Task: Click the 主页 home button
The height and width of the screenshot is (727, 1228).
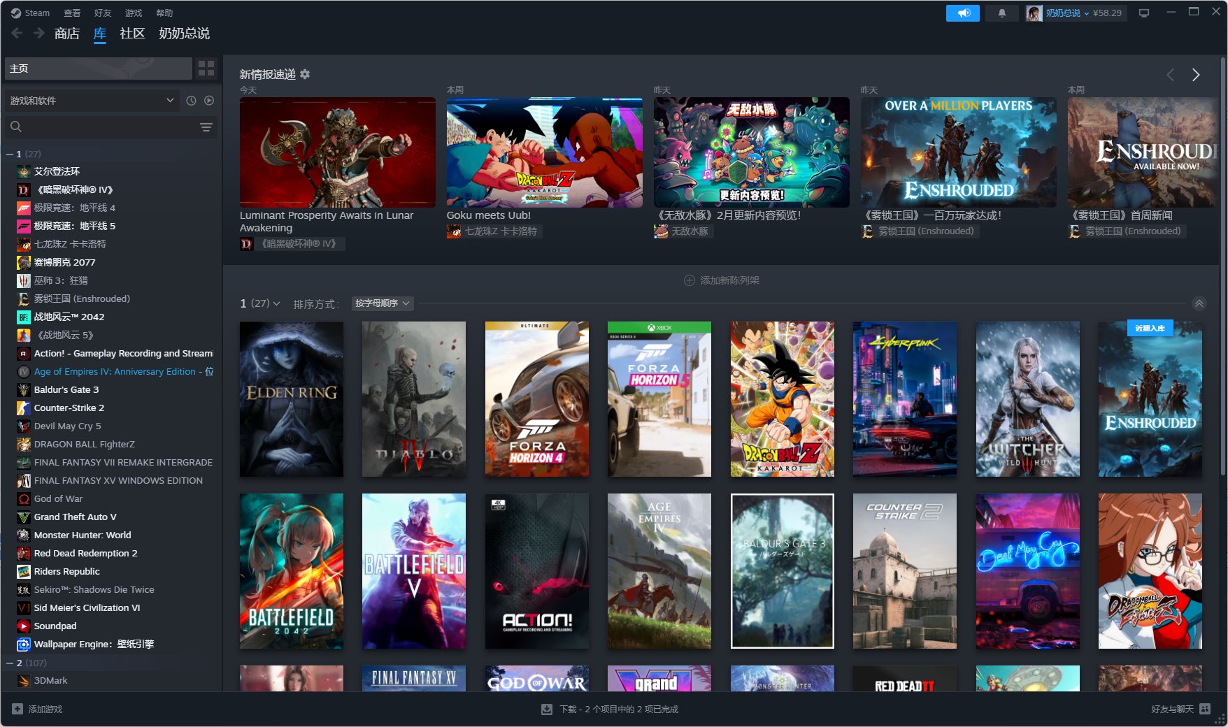Action: coord(98,69)
